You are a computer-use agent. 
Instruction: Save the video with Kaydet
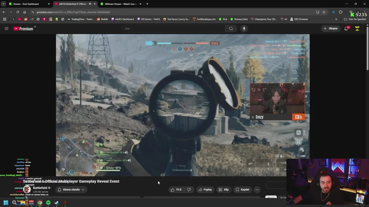click(242, 189)
